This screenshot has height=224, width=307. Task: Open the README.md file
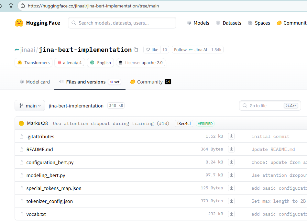[39, 149]
